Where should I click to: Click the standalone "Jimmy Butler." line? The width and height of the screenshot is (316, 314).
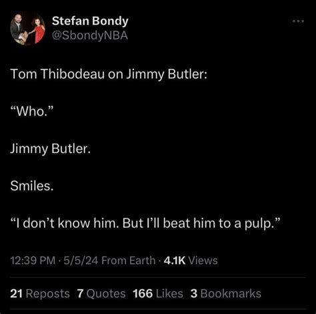point(51,148)
